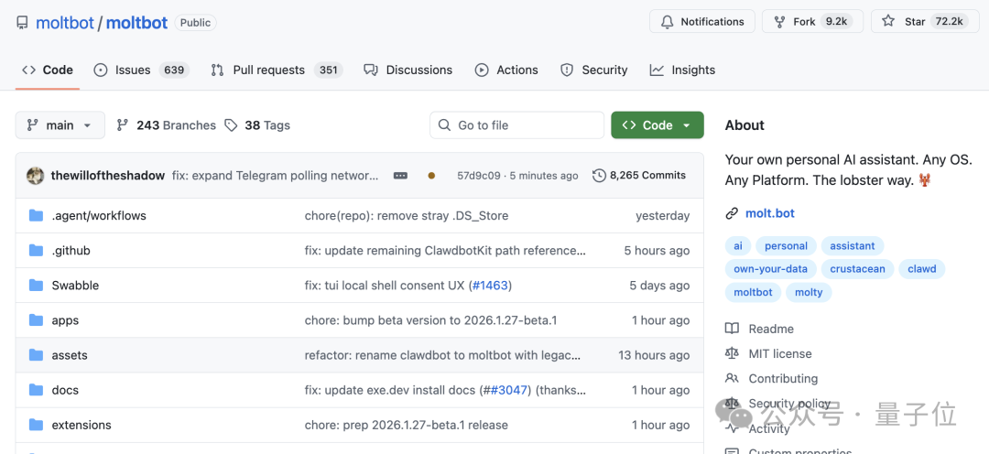
Task: Select the 'molty' topic tag
Action: tap(809, 293)
